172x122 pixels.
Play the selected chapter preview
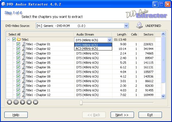click(x=23, y=102)
